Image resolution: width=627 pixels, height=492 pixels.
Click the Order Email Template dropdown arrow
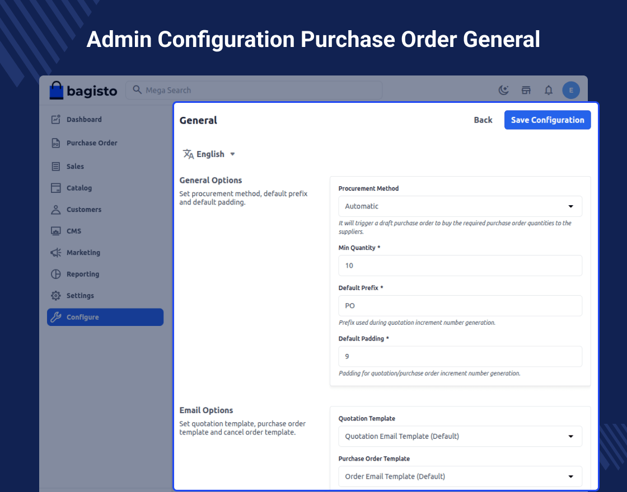[570, 476]
